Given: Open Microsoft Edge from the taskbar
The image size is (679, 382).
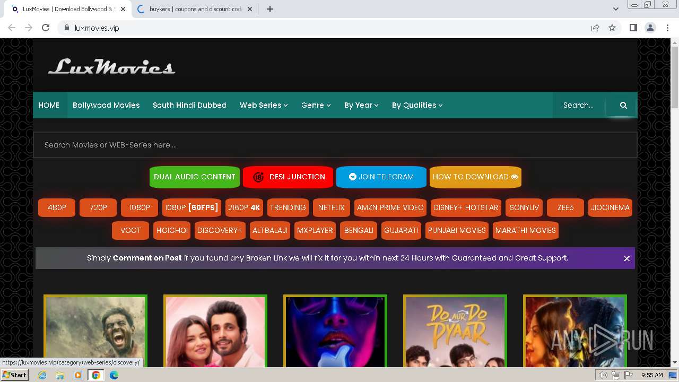Looking at the screenshot, I should [x=114, y=375].
